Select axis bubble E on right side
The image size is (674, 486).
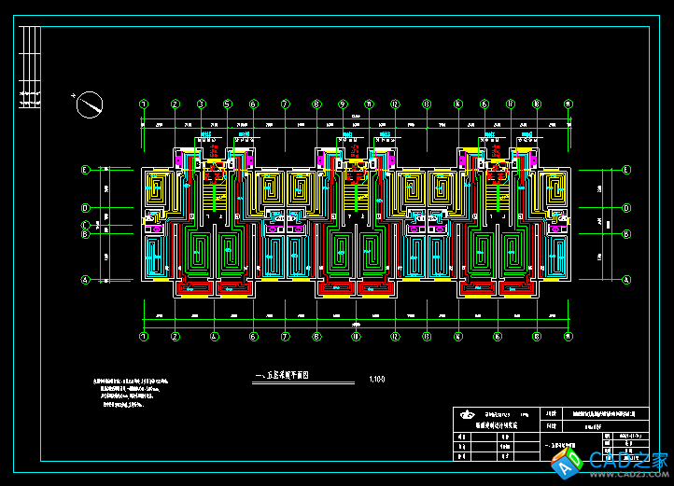click(626, 170)
